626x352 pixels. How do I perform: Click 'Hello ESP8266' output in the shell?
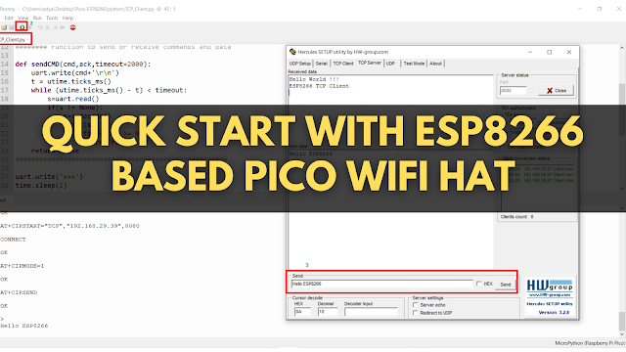pyautogui.click(x=23, y=326)
